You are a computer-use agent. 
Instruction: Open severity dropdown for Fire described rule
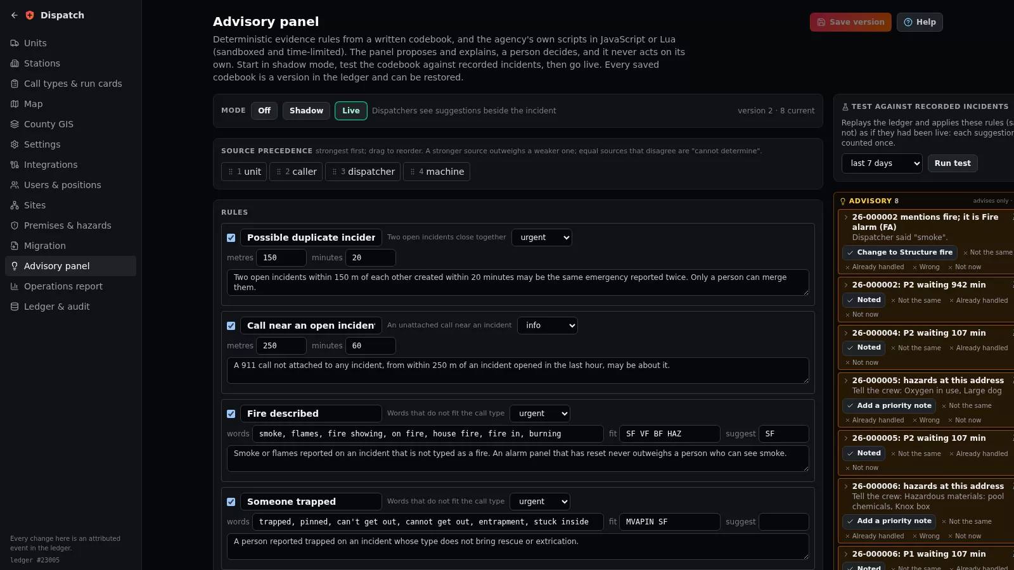(x=540, y=414)
